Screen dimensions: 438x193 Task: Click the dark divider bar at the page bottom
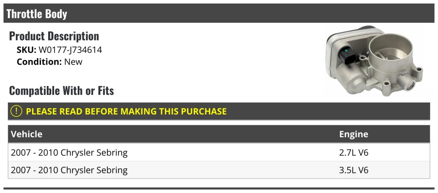219,189
